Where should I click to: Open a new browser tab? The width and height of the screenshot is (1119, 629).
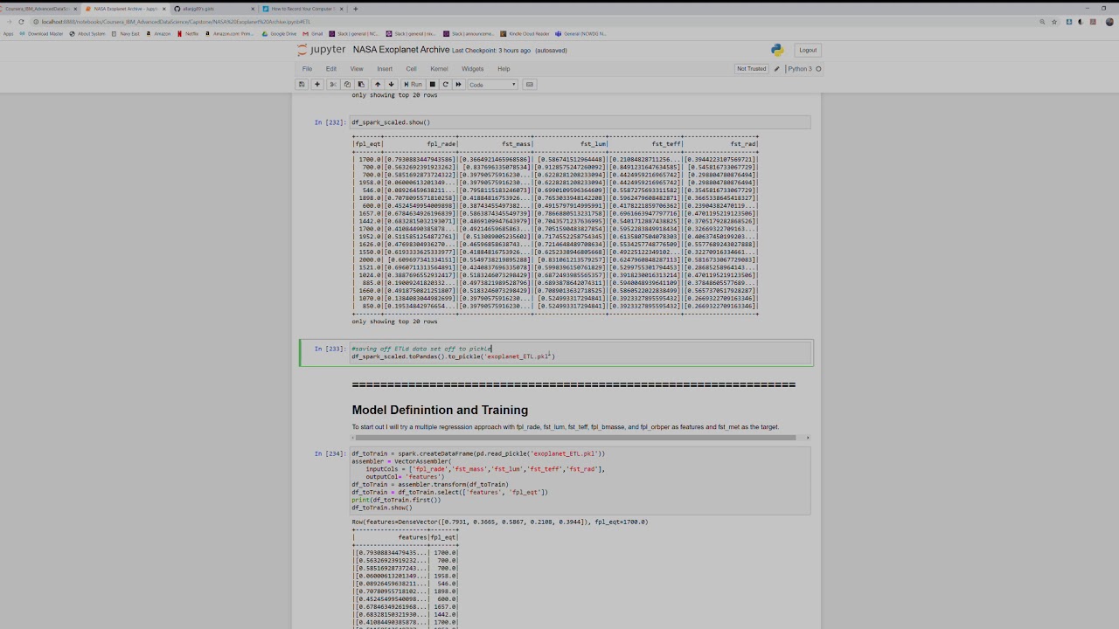pyautogui.click(x=355, y=9)
